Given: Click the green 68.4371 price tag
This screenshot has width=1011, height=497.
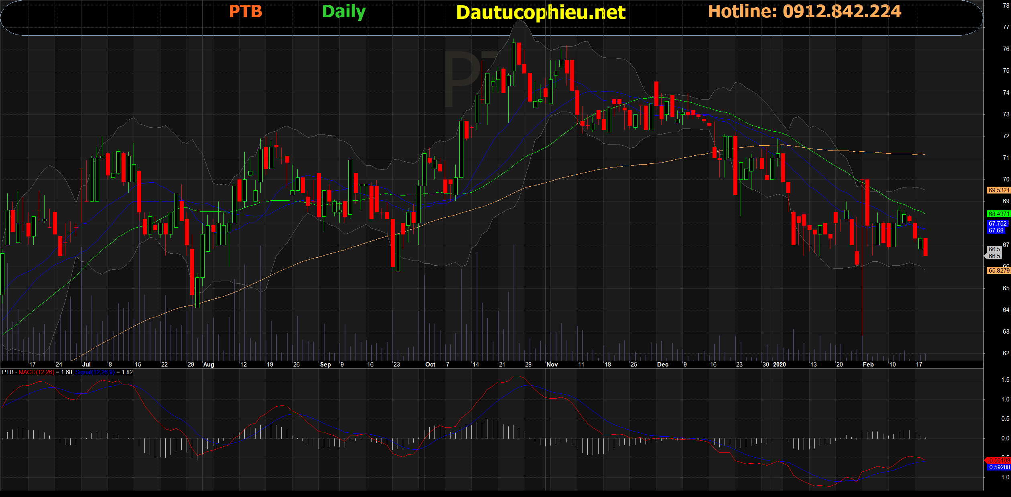Looking at the screenshot, I should point(998,214).
